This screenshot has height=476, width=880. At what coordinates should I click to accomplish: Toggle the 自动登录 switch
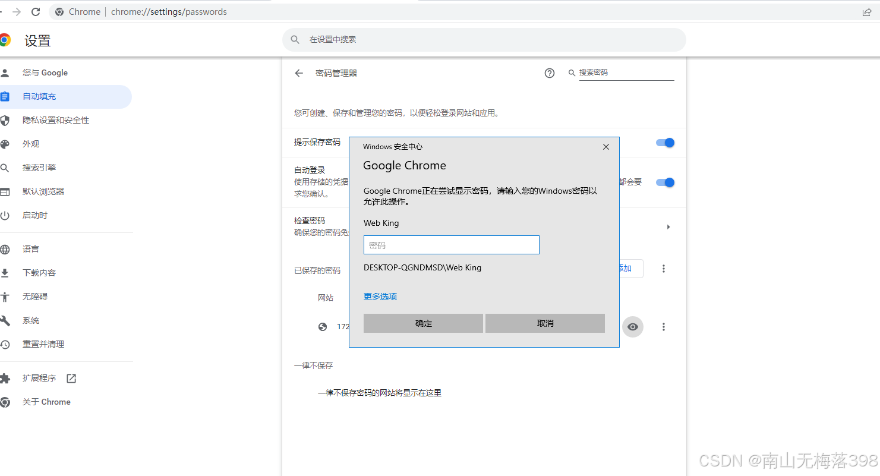point(665,182)
